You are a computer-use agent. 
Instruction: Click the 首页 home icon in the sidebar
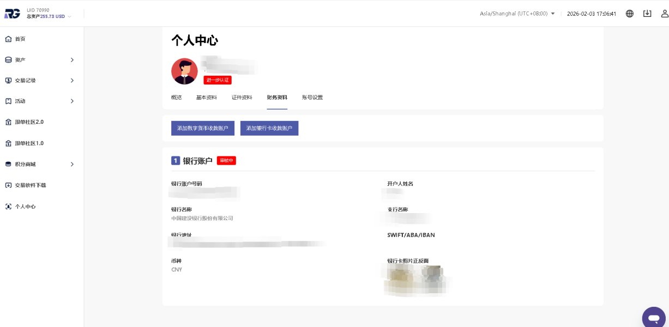coord(8,39)
